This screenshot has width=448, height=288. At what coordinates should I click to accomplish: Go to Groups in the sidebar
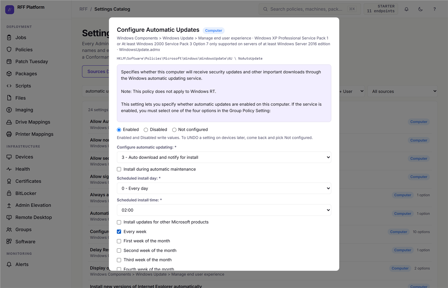(x=23, y=229)
